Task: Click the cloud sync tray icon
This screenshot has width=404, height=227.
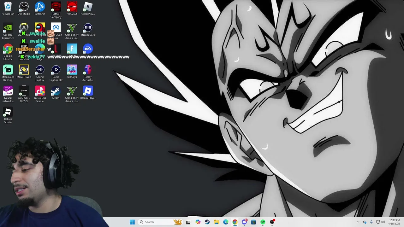Action: point(365,222)
